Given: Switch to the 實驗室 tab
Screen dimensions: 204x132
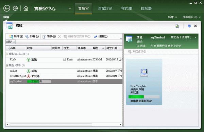Looking at the screenshot, I should 83,8.
